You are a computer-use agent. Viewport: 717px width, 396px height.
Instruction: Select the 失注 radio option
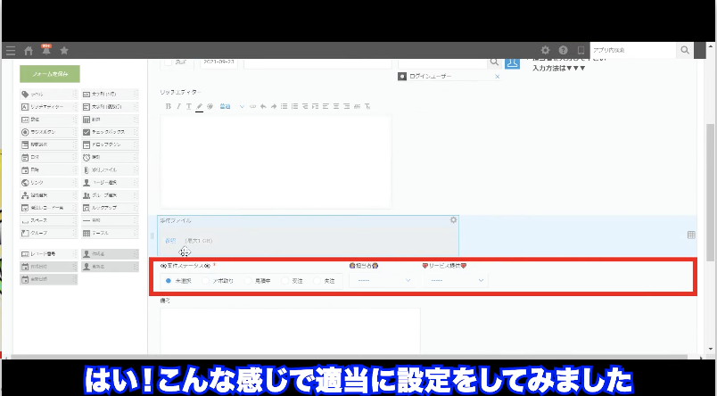point(318,280)
